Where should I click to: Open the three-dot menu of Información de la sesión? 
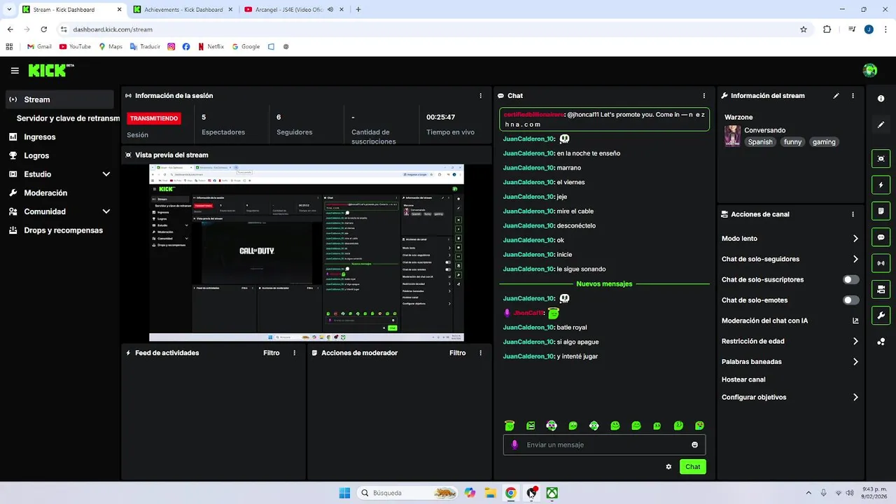[480, 96]
